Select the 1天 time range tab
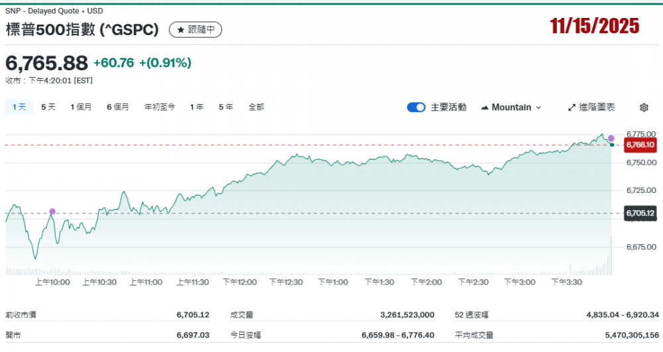The width and height of the screenshot is (663, 352). coord(19,107)
